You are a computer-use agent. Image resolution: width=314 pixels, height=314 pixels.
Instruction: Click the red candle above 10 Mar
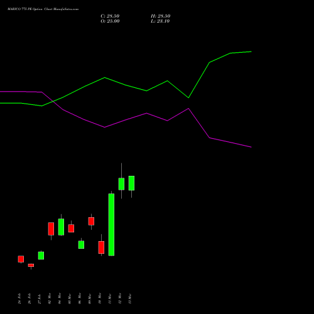pos(101,247)
